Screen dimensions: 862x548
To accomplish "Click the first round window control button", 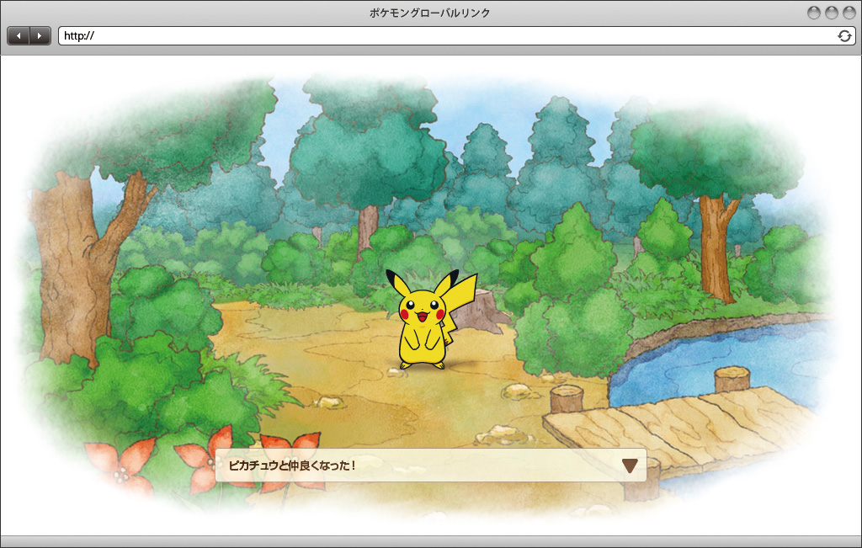I will click(814, 13).
